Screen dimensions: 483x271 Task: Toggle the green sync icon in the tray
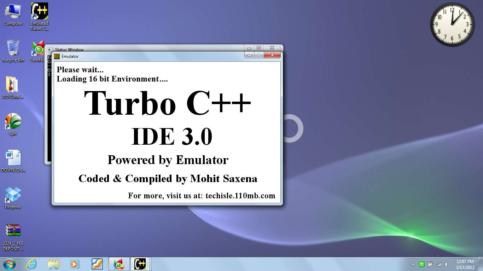[x=422, y=264]
